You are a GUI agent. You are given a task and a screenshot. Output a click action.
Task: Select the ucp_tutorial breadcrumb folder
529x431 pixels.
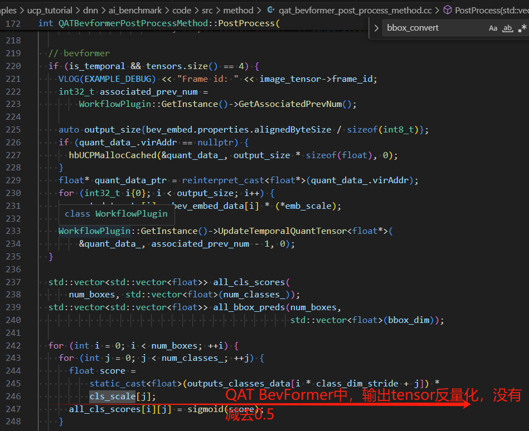(x=50, y=10)
